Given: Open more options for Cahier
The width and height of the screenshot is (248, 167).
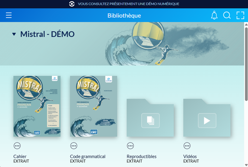Looking at the screenshot, I should coord(17,146).
